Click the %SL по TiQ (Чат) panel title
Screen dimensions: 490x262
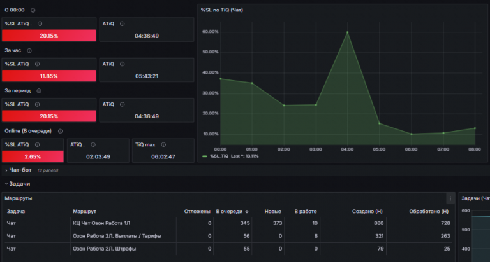[x=221, y=10]
